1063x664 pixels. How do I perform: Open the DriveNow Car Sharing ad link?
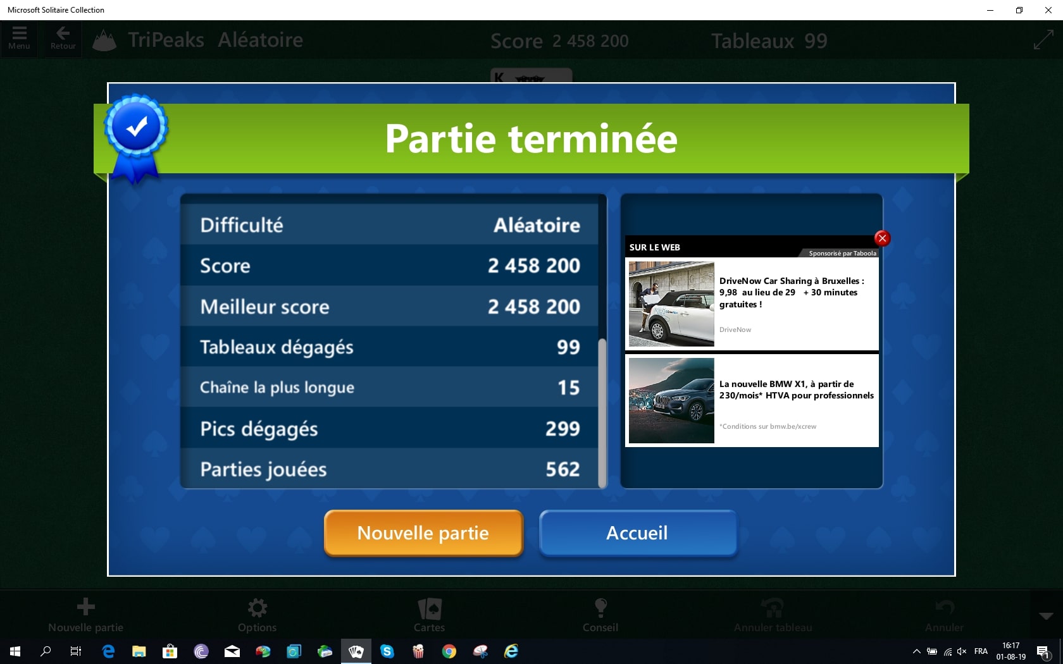click(x=791, y=292)
